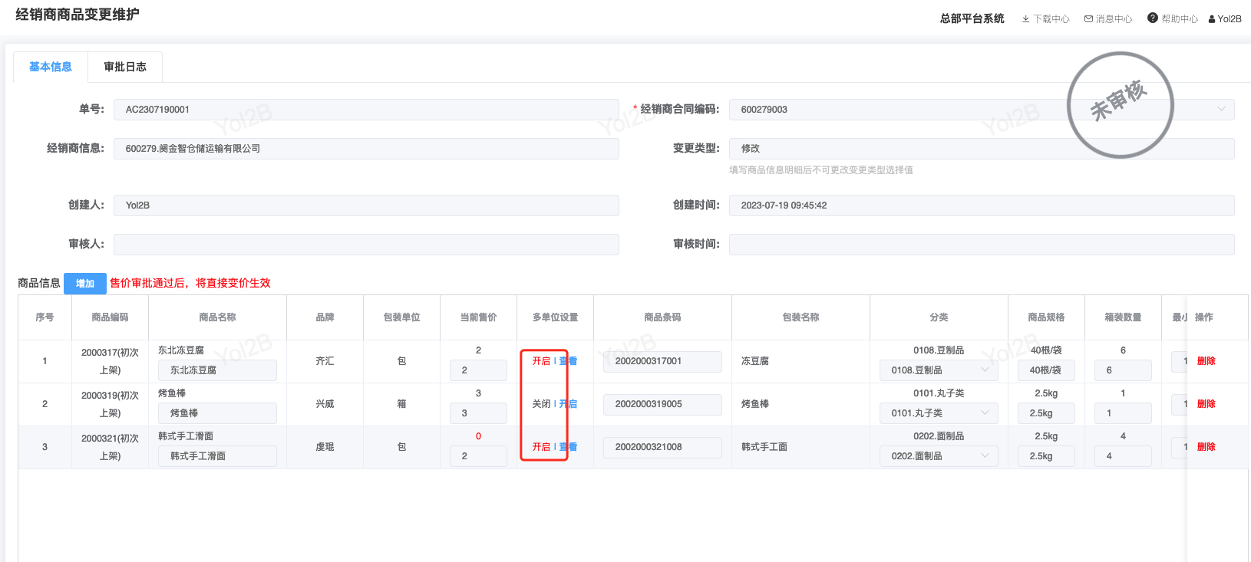Open the 0108.豆制品 category dropdown

click(939, 370)
